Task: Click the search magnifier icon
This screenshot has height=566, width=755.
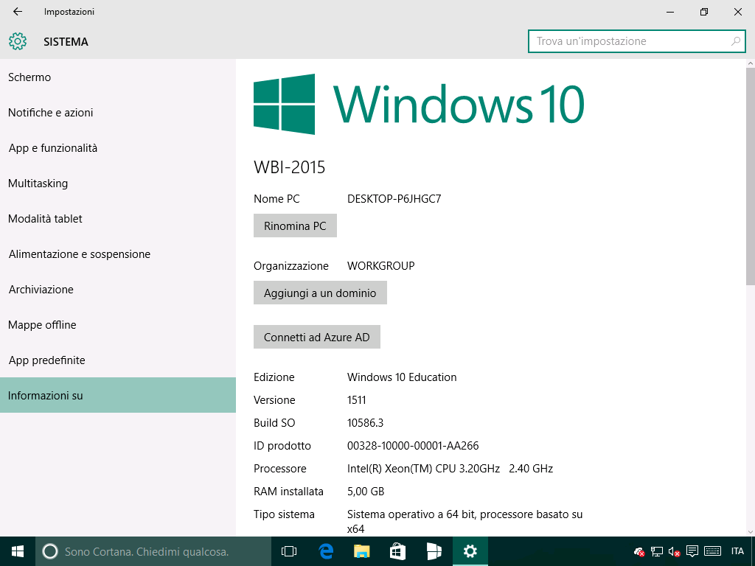Action: (x=735, y=41)
